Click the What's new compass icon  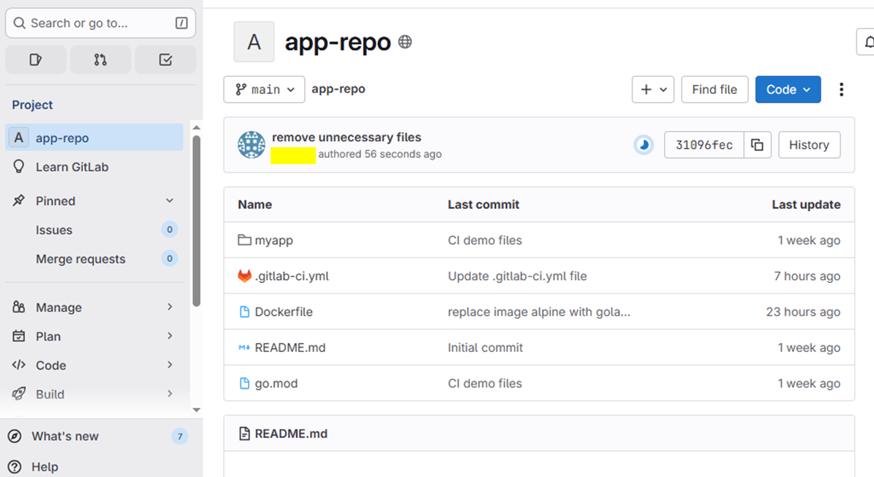15,436
